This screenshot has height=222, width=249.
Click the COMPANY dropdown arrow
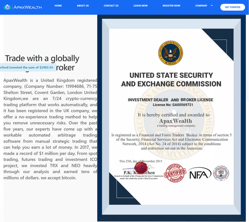212,6
